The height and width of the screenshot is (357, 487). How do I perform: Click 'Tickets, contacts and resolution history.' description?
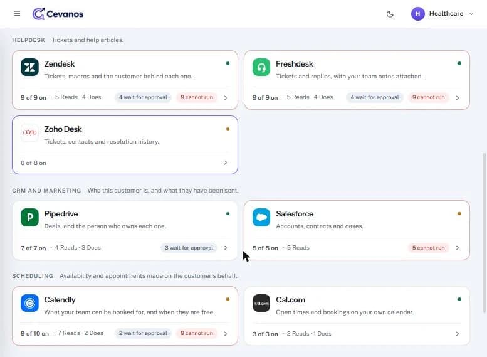tap(102, 142)
